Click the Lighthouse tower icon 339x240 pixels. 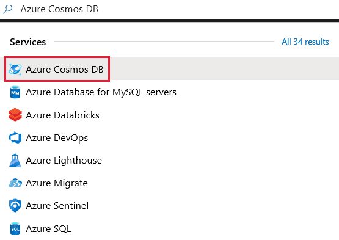pos(15,160)
